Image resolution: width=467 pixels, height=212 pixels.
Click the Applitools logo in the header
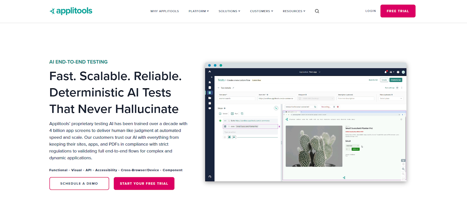[x=71, y=11]
